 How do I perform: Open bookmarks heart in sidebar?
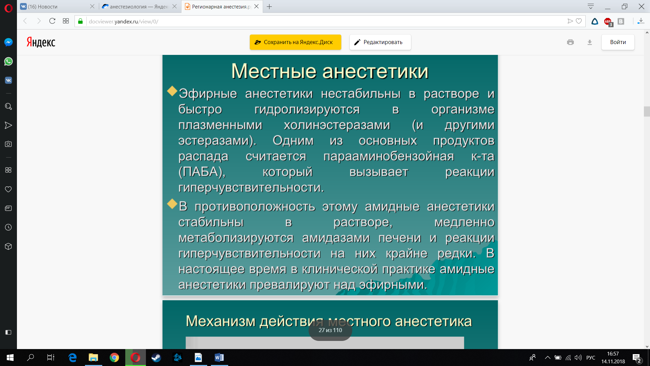click(8, 189)
